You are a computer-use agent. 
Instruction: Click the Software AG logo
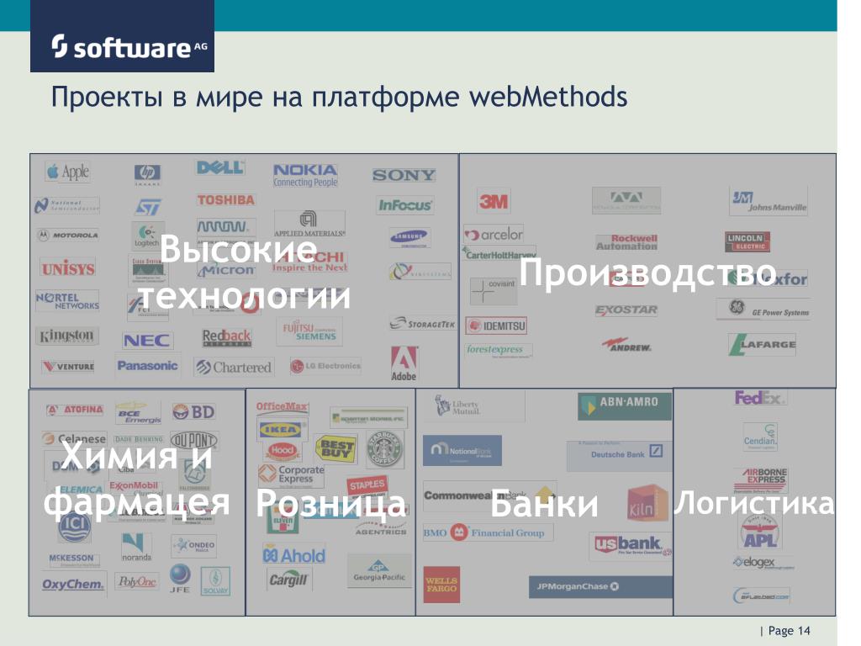[122, 36]
